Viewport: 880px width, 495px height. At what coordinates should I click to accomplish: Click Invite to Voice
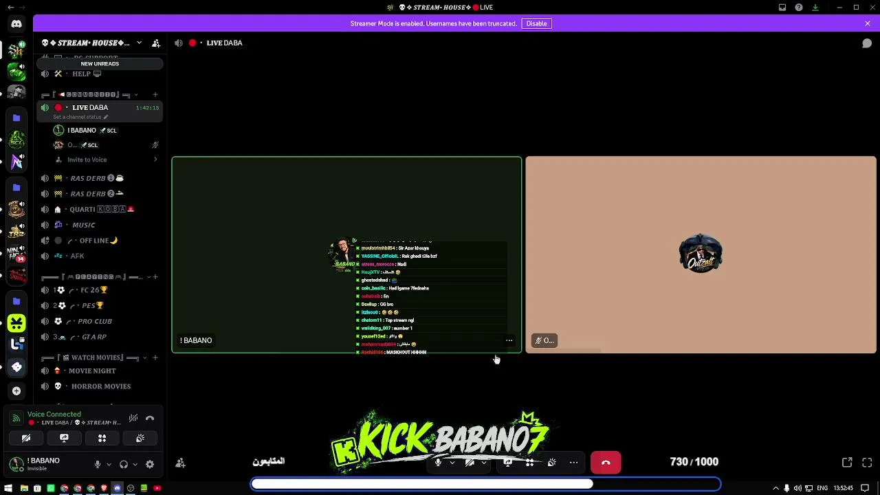tap(87, 159)
